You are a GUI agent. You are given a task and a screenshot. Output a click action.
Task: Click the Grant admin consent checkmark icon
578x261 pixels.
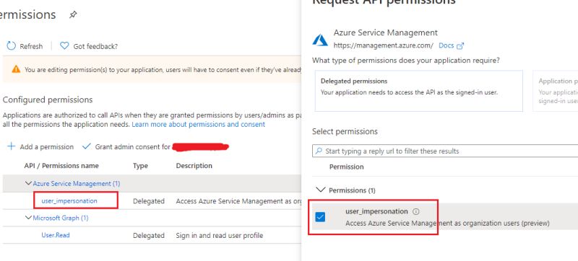coord(87,146)
